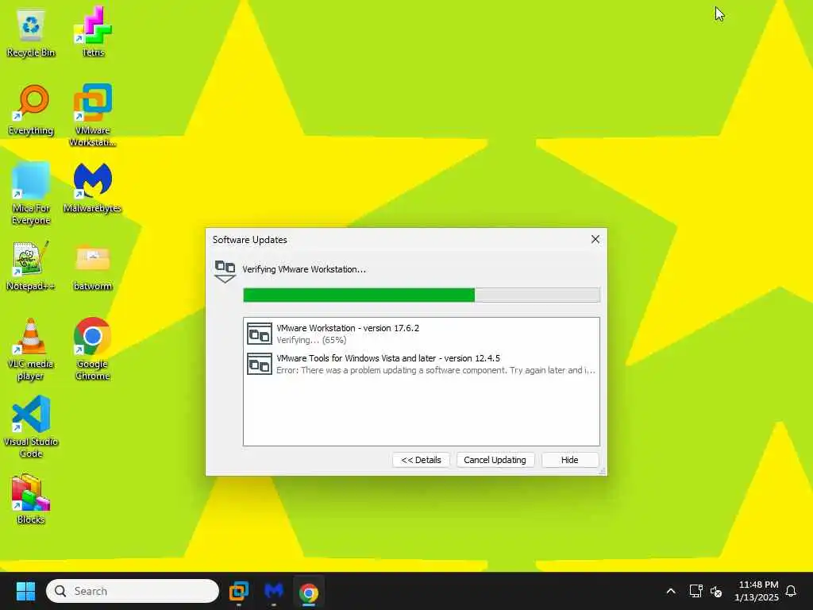Image resolution: width=813 pixels, height=610 pixels.
Task: Select the batworm folder on desktop
Action: tap(93, 265)
